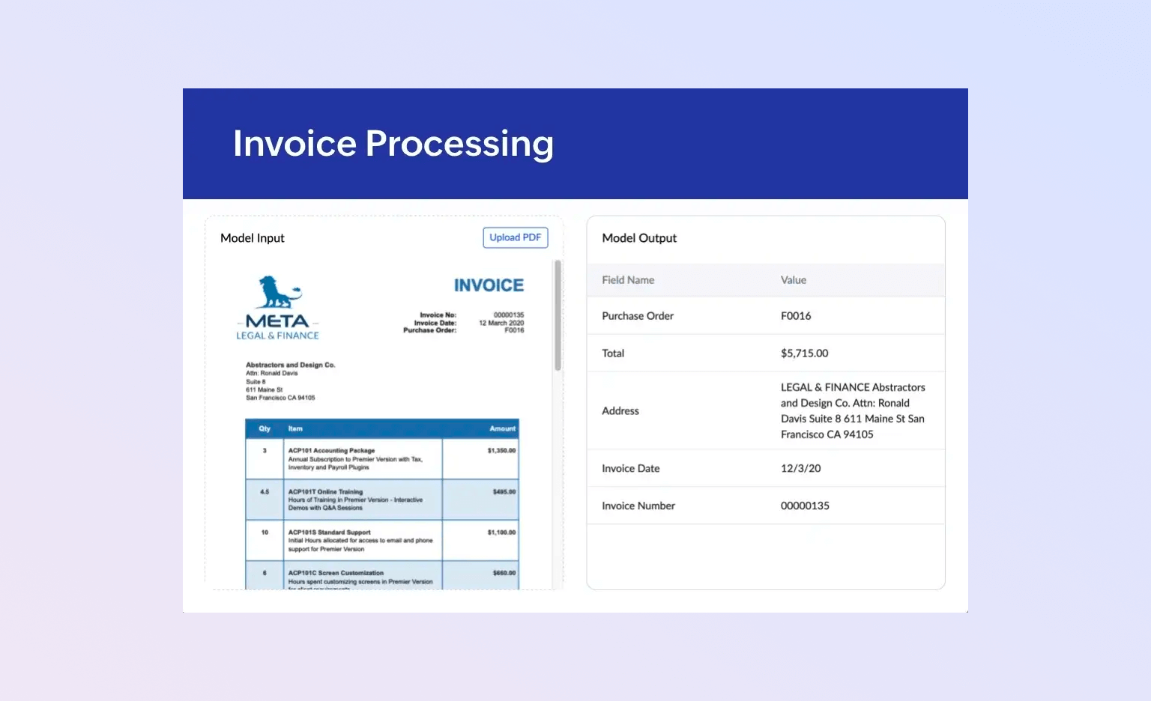Click the Amount column header in invoice
The image size is (1151, 701).
[502, 429]
